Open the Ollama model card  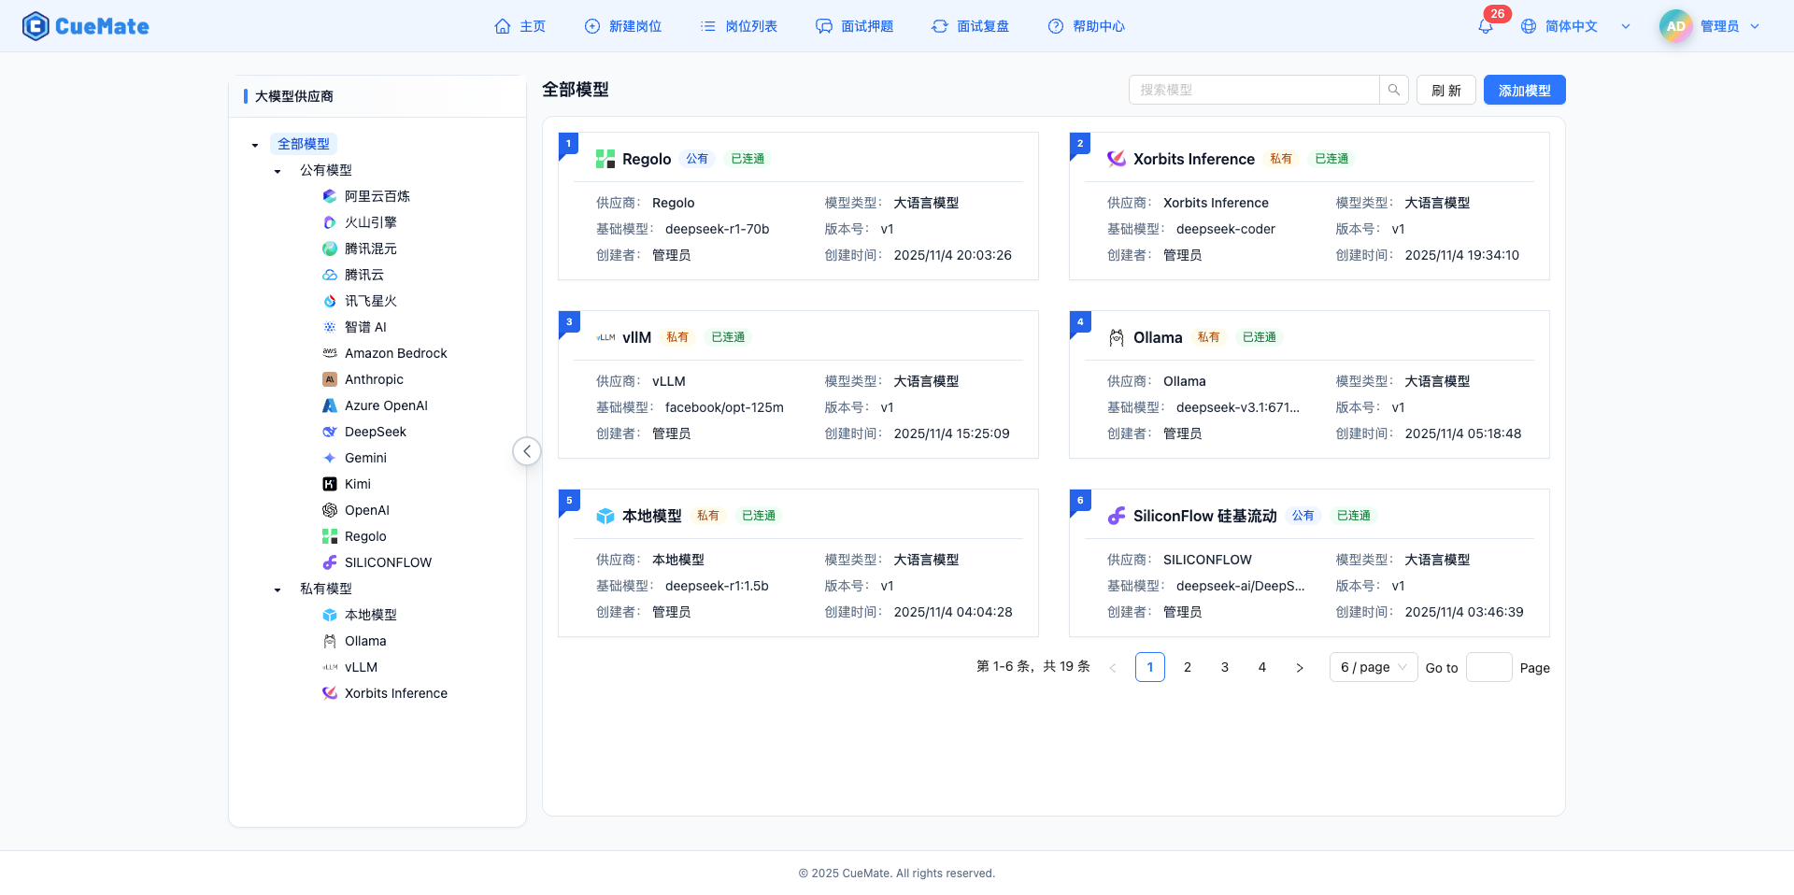pos(1308,384)
